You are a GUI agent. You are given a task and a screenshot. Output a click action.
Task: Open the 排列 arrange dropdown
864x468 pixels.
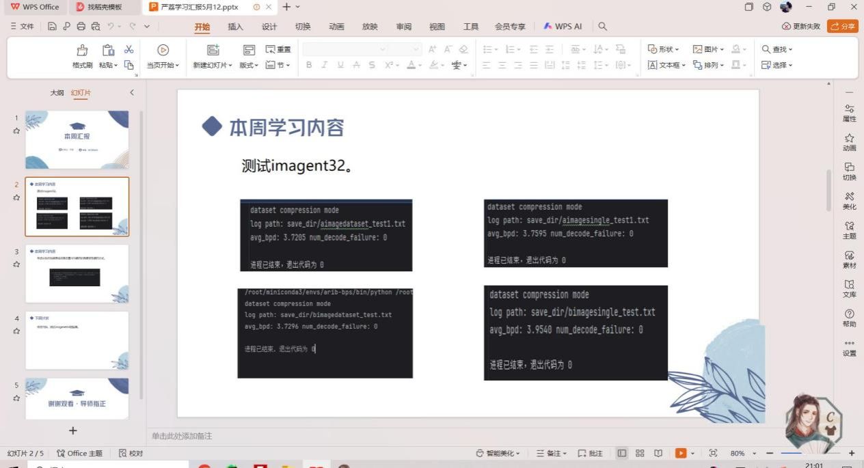[708, 65]
